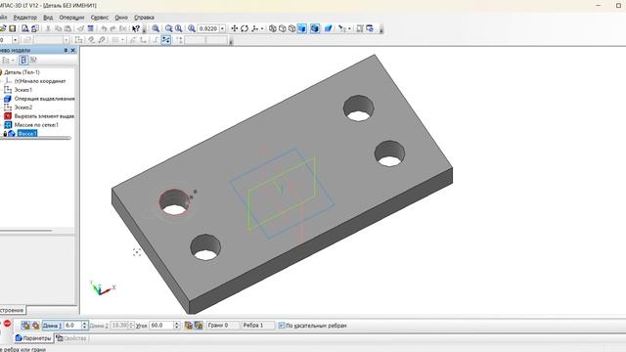Select chamfer by side and angle mode icon
This screenshot has width=626, height=352.
(25, 326)
